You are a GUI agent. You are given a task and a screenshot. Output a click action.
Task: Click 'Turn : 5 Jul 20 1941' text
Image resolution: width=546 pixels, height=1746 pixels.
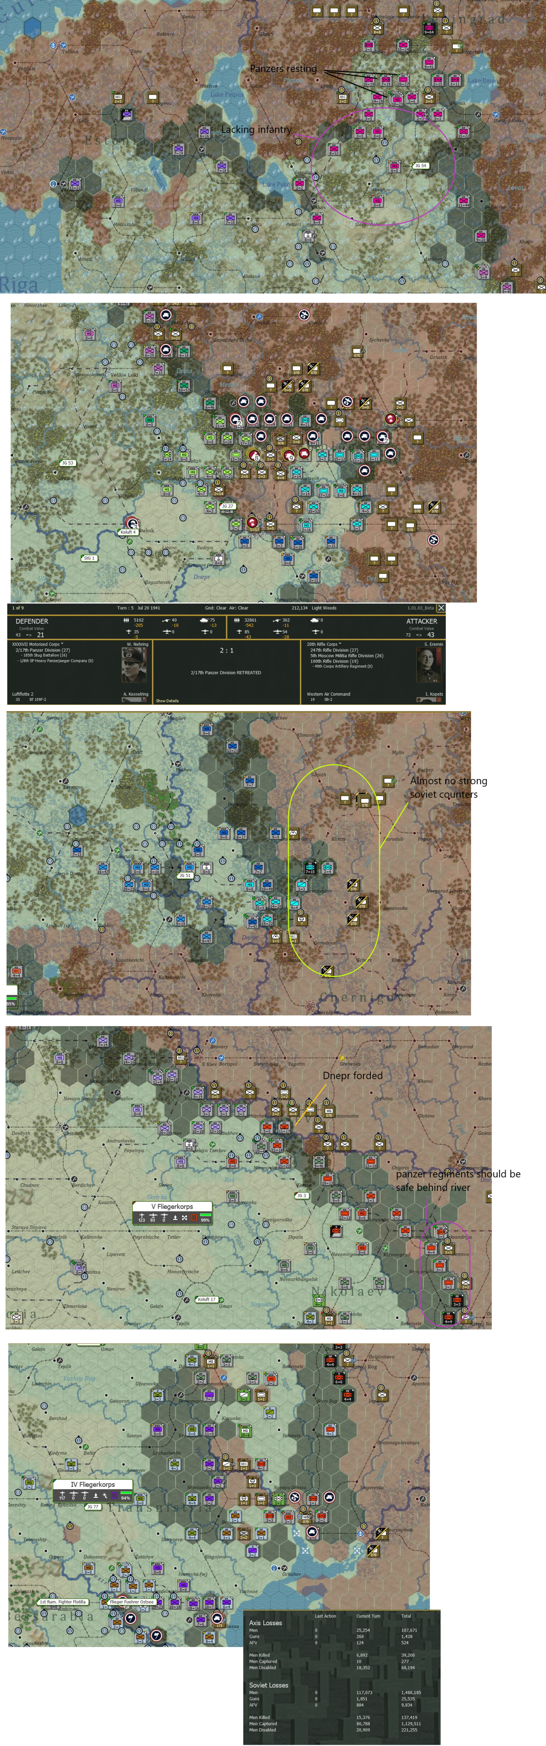(x=139, y=608)
